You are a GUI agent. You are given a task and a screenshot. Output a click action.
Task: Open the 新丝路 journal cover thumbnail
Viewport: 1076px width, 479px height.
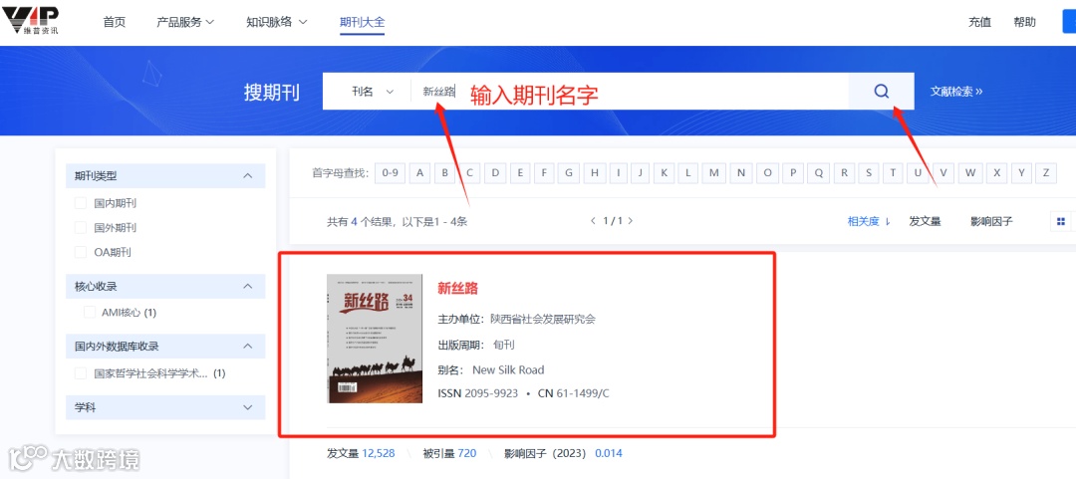pyautogui.click(x=375, y=339)
